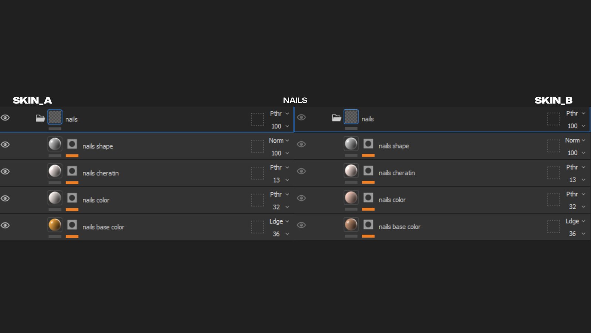Open SKIN_B nails base color opacity 36 dropdown
This screenshot has height=333, width=591.
(x=577, y=234)
